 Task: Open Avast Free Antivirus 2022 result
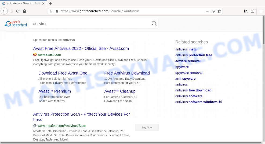tap(81, 49)
